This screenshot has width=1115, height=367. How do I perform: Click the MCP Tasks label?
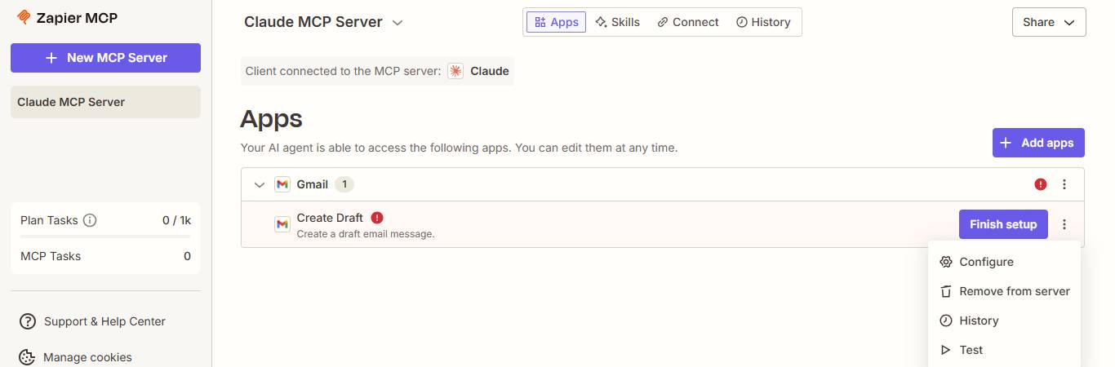tap(51, 256)
